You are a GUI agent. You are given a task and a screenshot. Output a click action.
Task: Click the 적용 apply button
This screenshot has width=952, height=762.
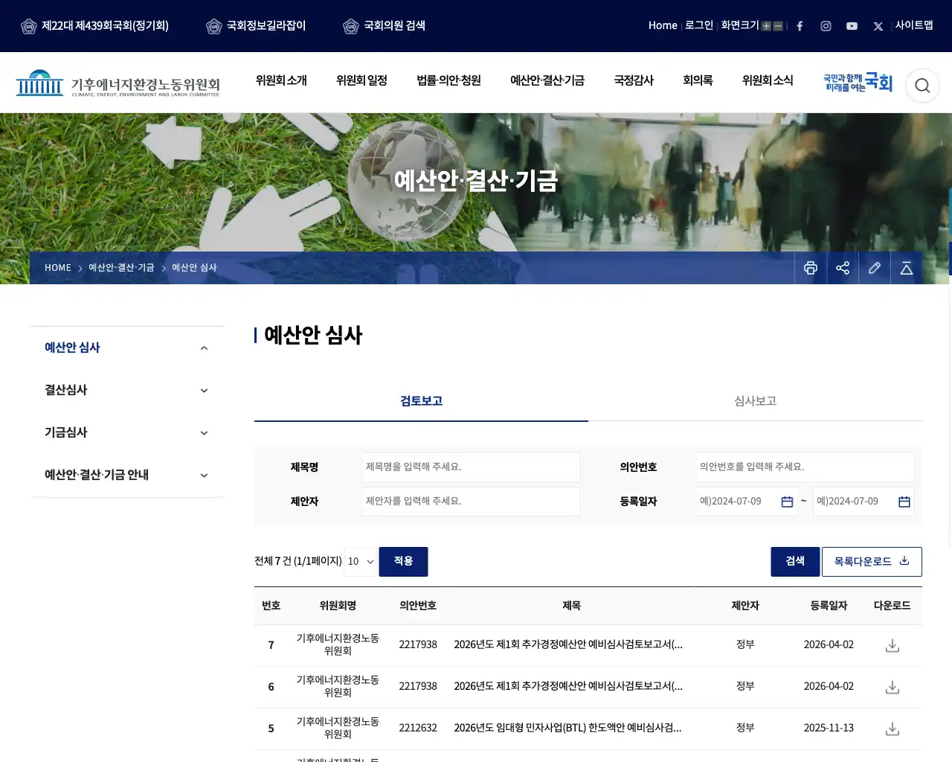[x=403, y=561]
